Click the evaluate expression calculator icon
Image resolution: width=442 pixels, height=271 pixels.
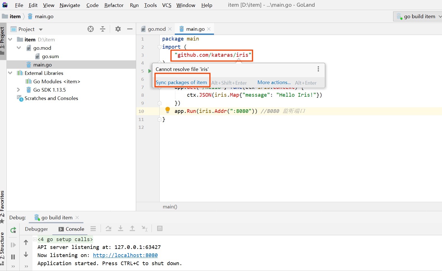tap(160, 229)
